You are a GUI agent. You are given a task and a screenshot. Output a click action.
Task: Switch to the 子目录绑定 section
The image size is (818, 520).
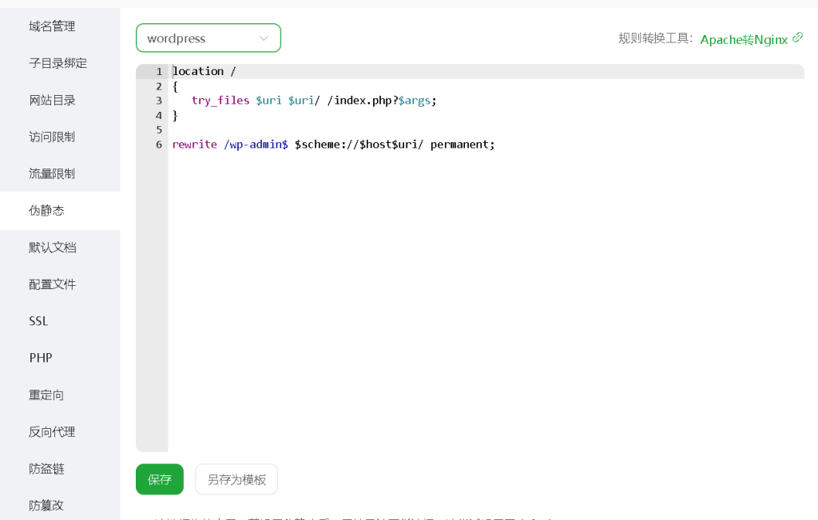[x=58, y=63]
